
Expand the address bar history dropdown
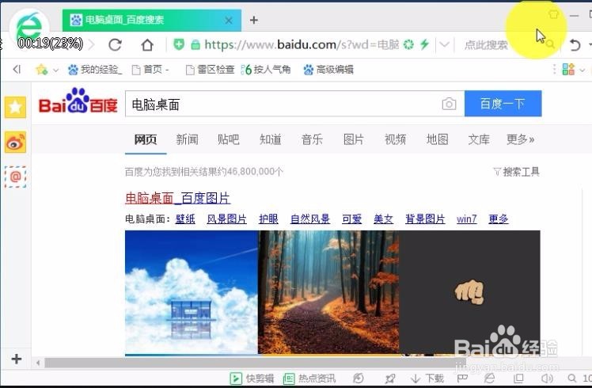444,44
